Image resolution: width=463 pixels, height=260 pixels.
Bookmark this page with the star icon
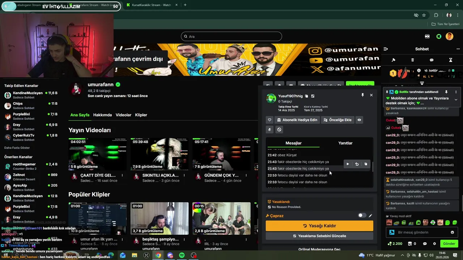tap(424, 15)
